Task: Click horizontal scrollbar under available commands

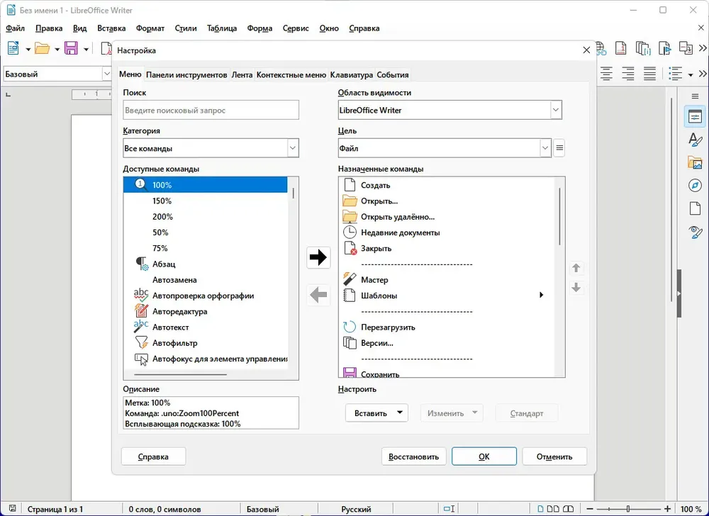Action: [x=180, y=374]
